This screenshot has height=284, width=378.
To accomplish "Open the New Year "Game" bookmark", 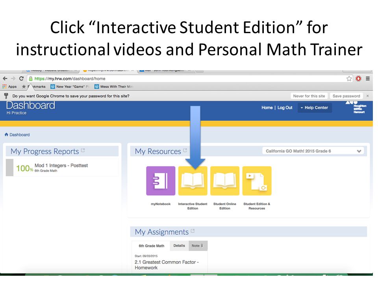I will pyautogui.click(x=69, y=86).
